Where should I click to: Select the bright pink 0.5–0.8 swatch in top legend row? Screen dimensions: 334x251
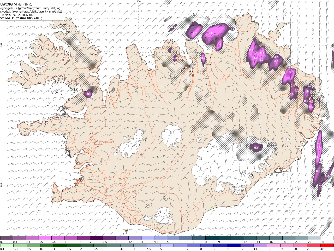click(45, 238)
